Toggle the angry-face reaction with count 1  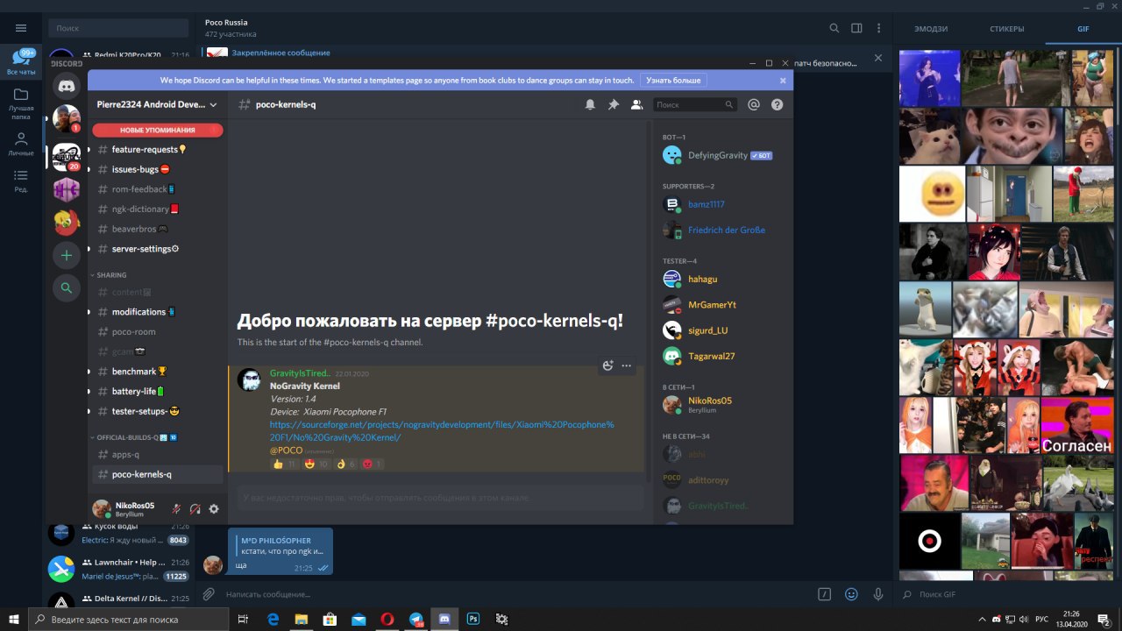(372, 464)
